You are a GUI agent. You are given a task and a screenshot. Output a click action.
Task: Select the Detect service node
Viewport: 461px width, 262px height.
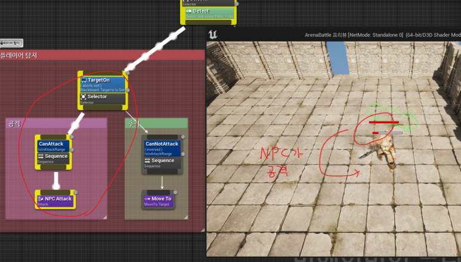[209, 13]
